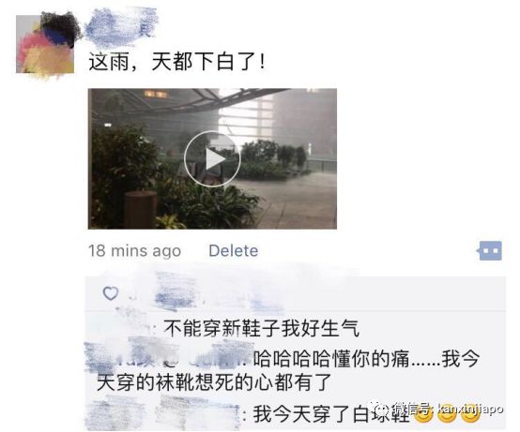Image resolution: width=520 pixels, height=432 pixels.
Task: Click the Delete link under the post
Action: (234, 250)
